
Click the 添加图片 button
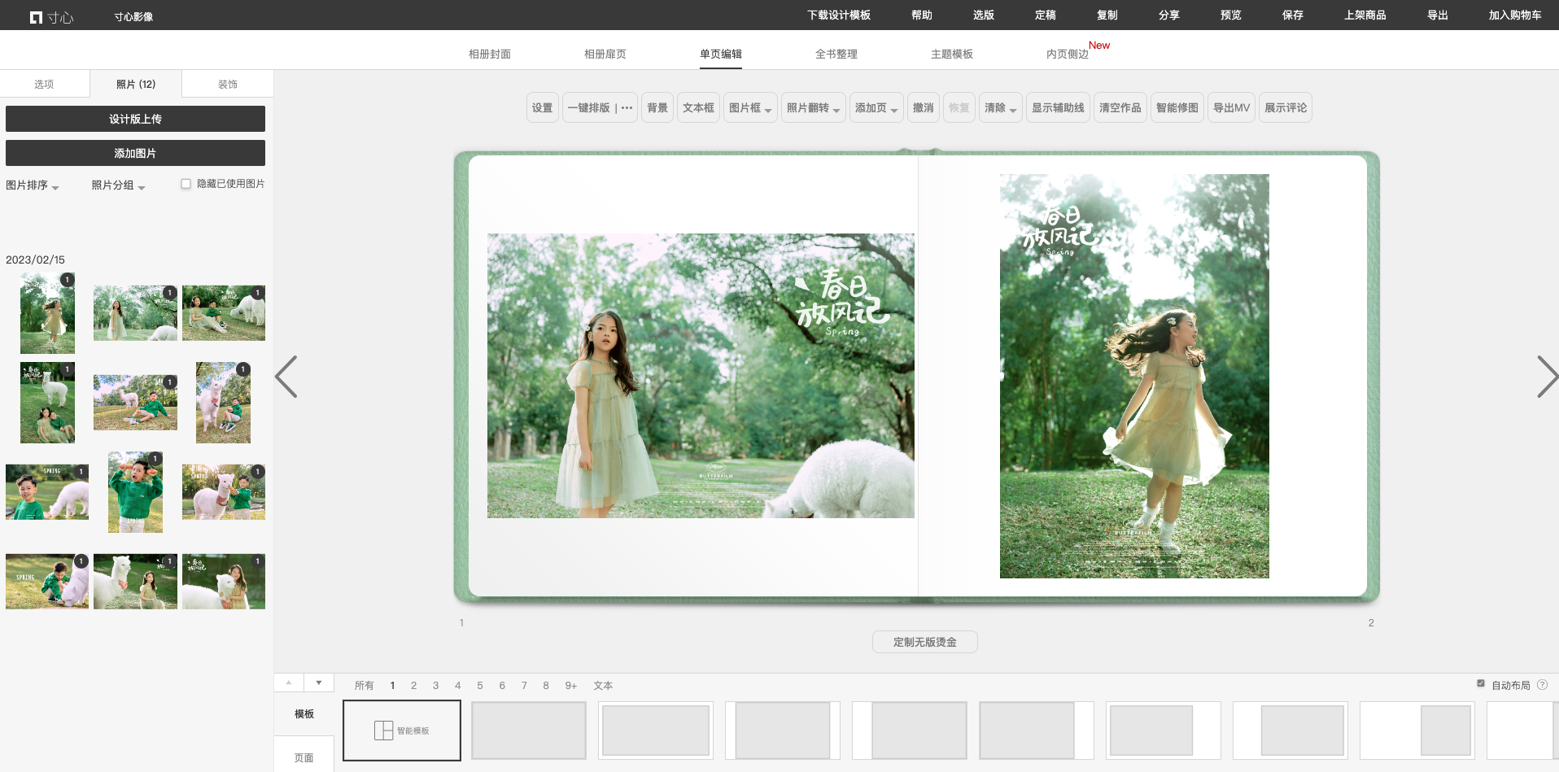point(135,153)
